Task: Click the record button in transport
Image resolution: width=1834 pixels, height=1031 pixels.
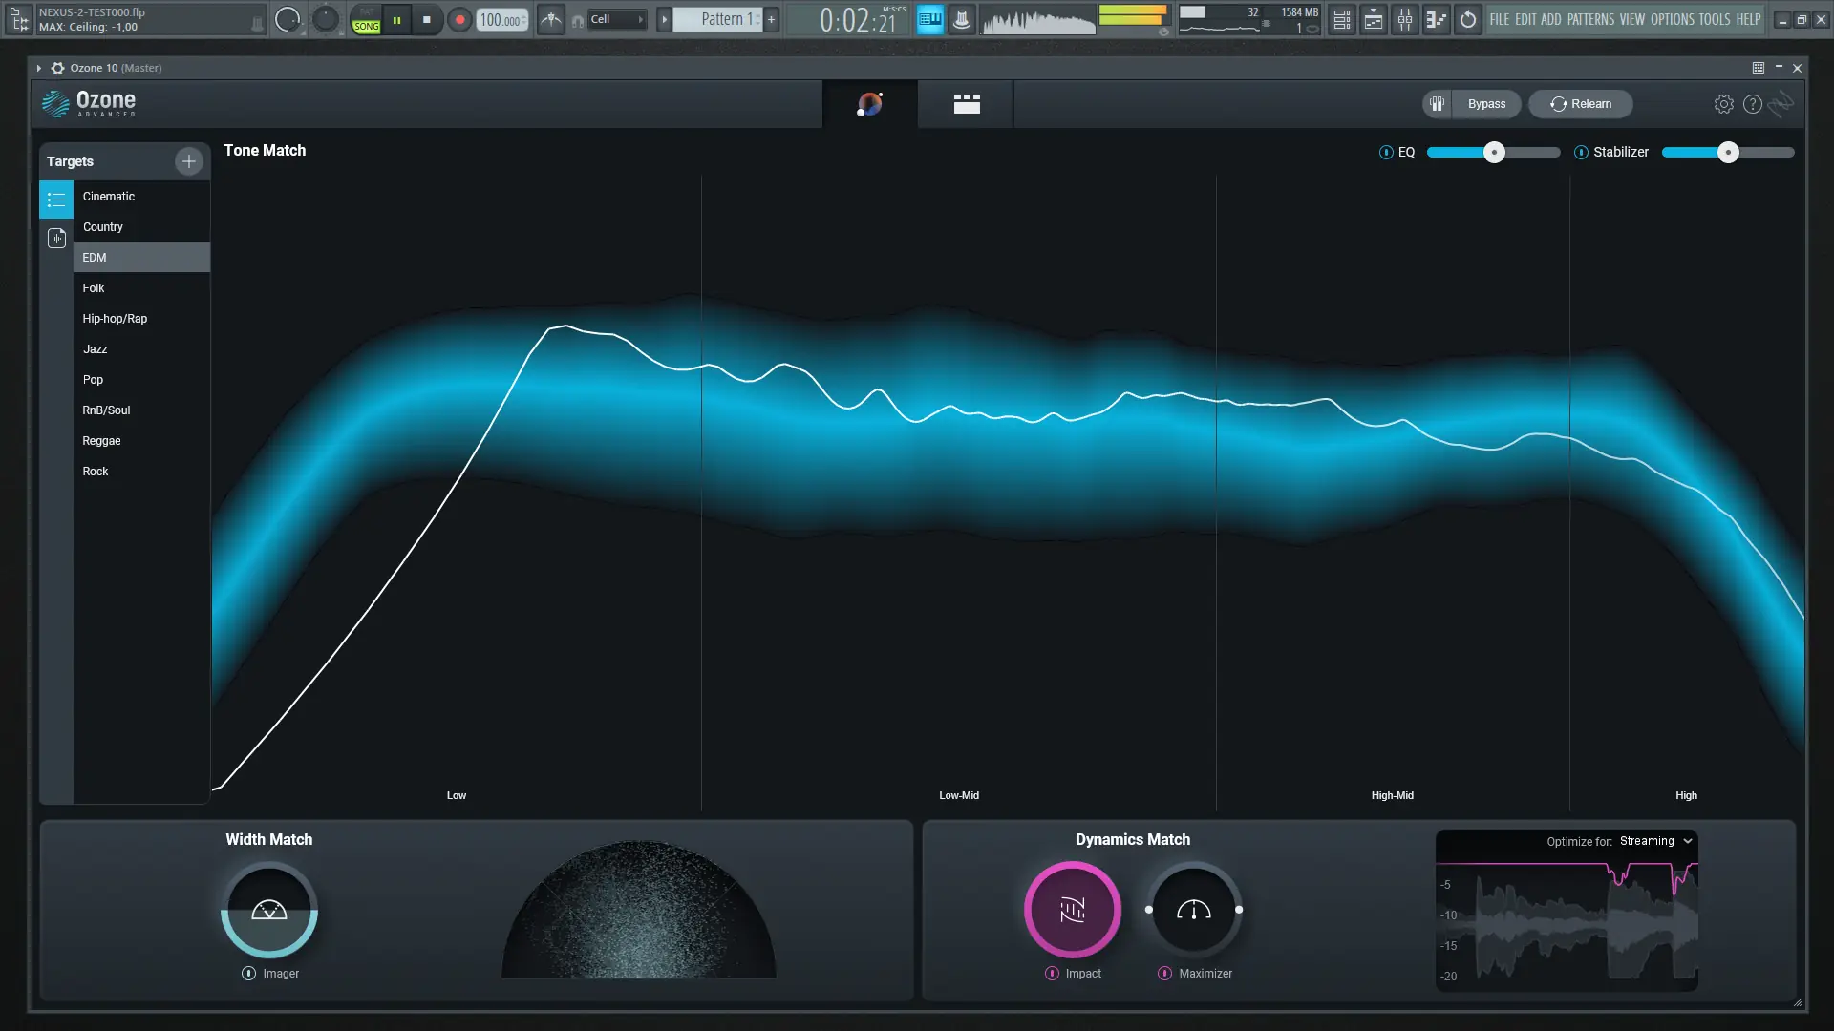Action: (459, 19)
